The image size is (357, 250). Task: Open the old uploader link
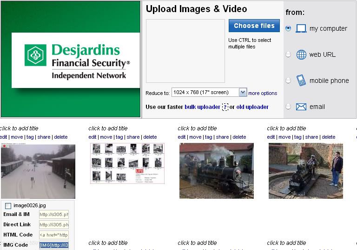tap(252, 107)
